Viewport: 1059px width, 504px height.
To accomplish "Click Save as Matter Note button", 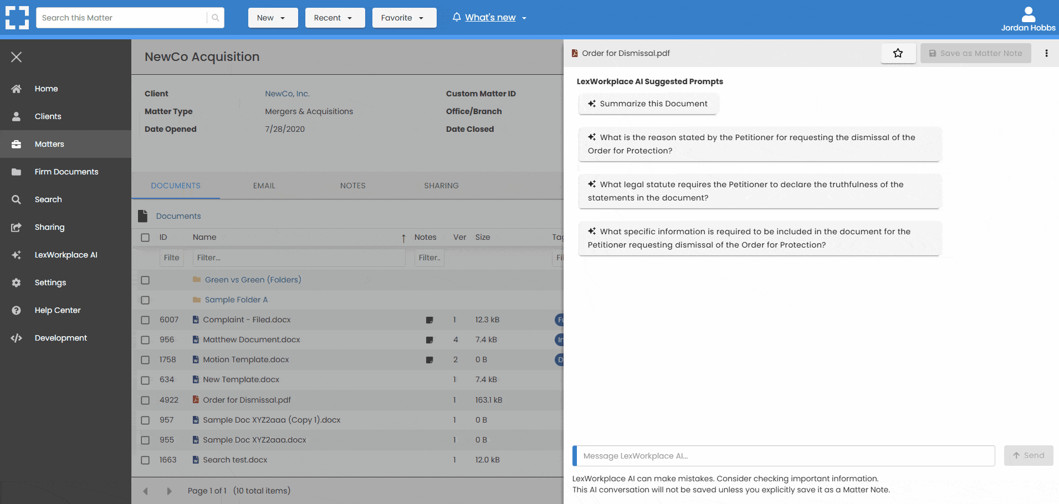I will click(975, 53).
